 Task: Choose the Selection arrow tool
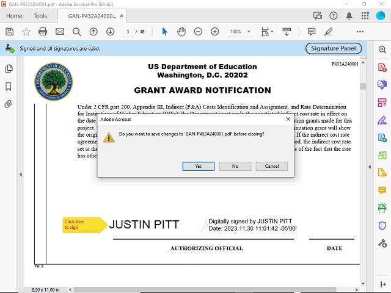(x=164, y=32)
